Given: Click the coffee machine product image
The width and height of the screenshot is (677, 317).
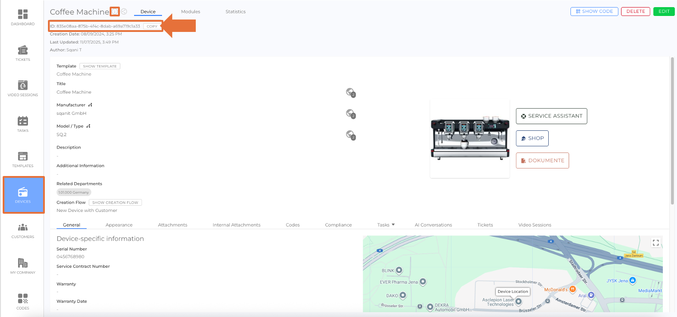Looking at the screenshot, I should (470, 138).
